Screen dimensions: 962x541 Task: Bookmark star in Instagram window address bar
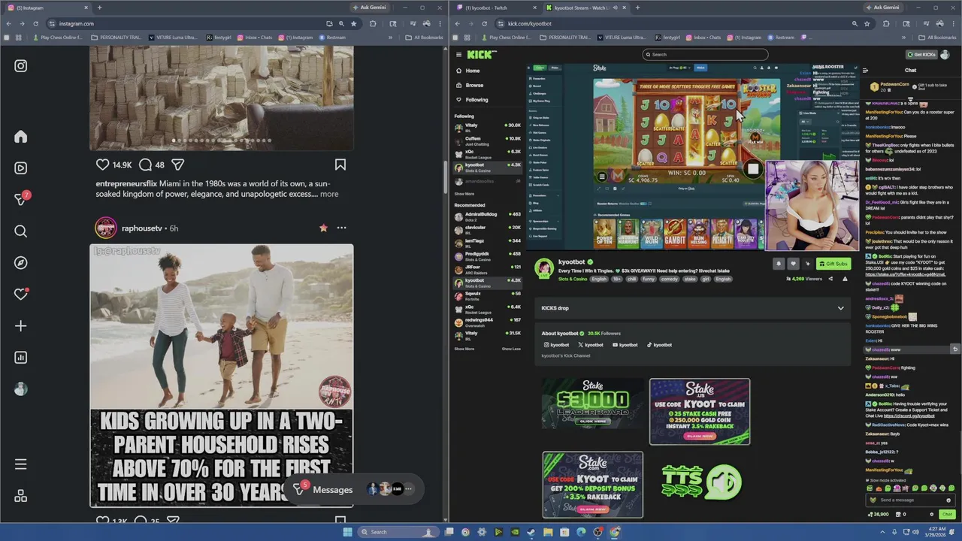point(353,23)
